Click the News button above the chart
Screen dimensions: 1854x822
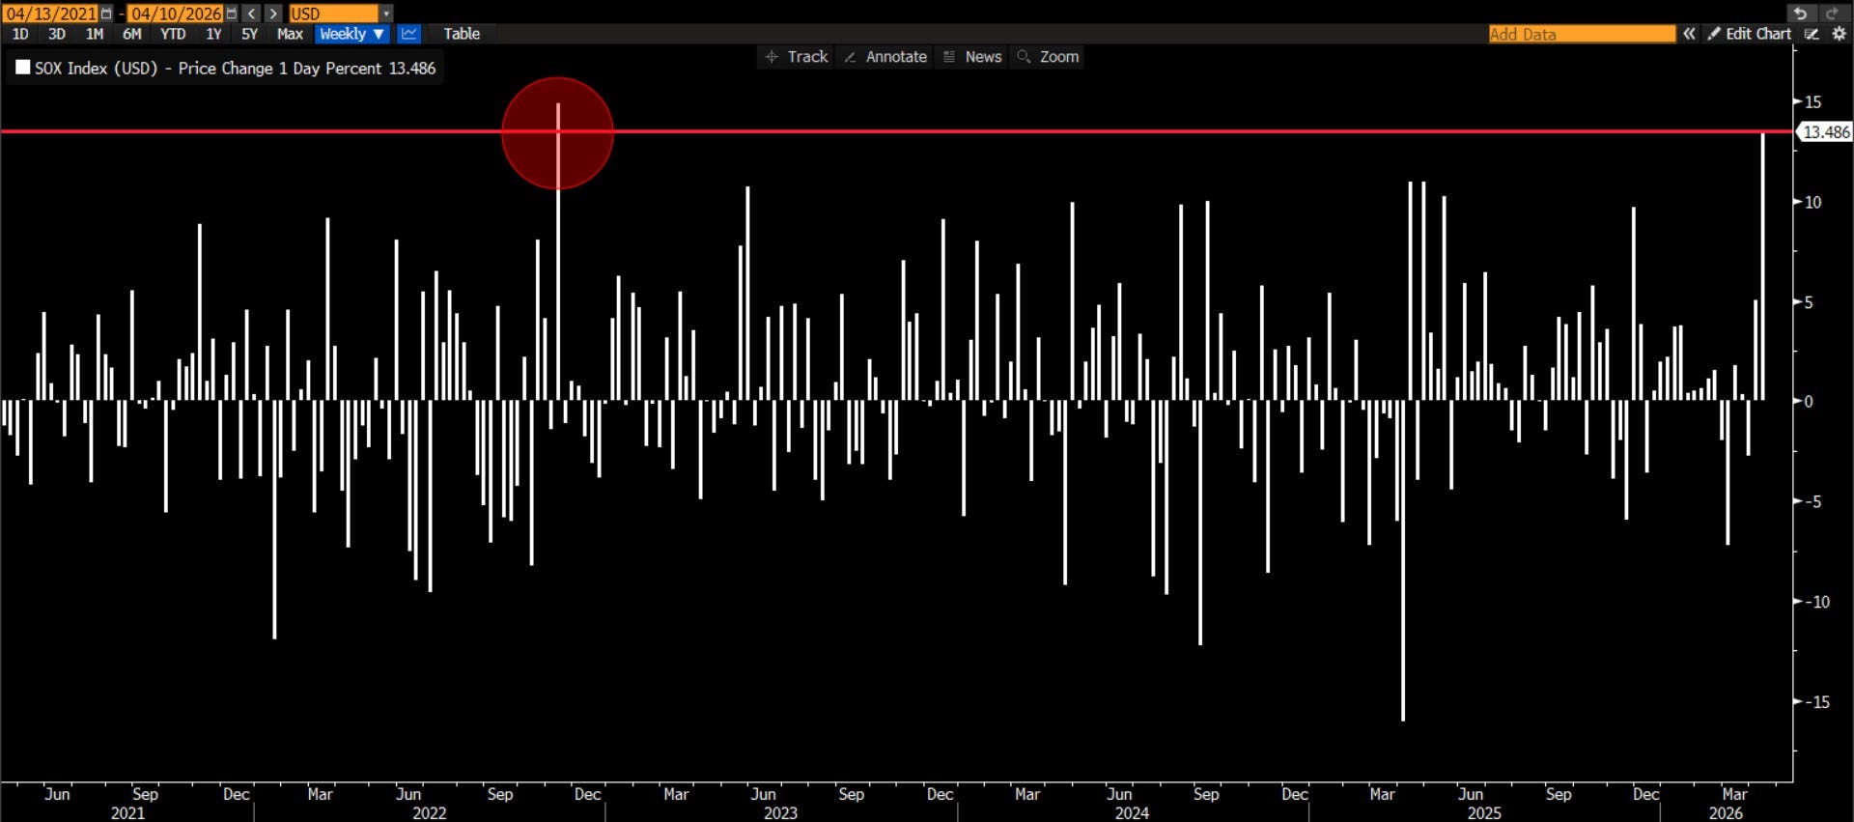(973, 57)
